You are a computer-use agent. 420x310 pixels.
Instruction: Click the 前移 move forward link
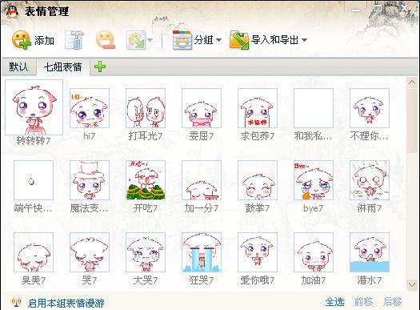tap(363, 302)
